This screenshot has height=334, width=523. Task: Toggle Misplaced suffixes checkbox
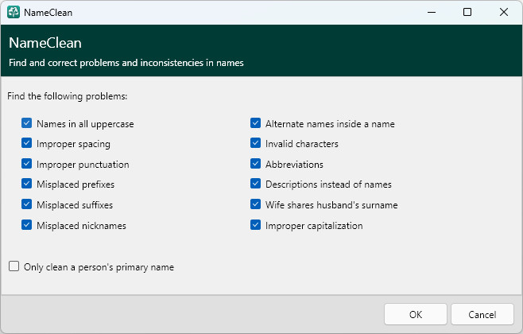(x=27, y=204)
